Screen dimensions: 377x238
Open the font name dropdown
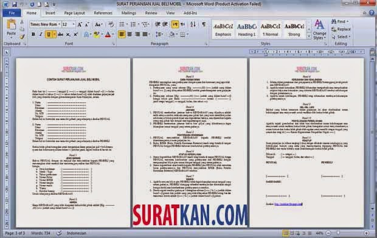point(59,24)
